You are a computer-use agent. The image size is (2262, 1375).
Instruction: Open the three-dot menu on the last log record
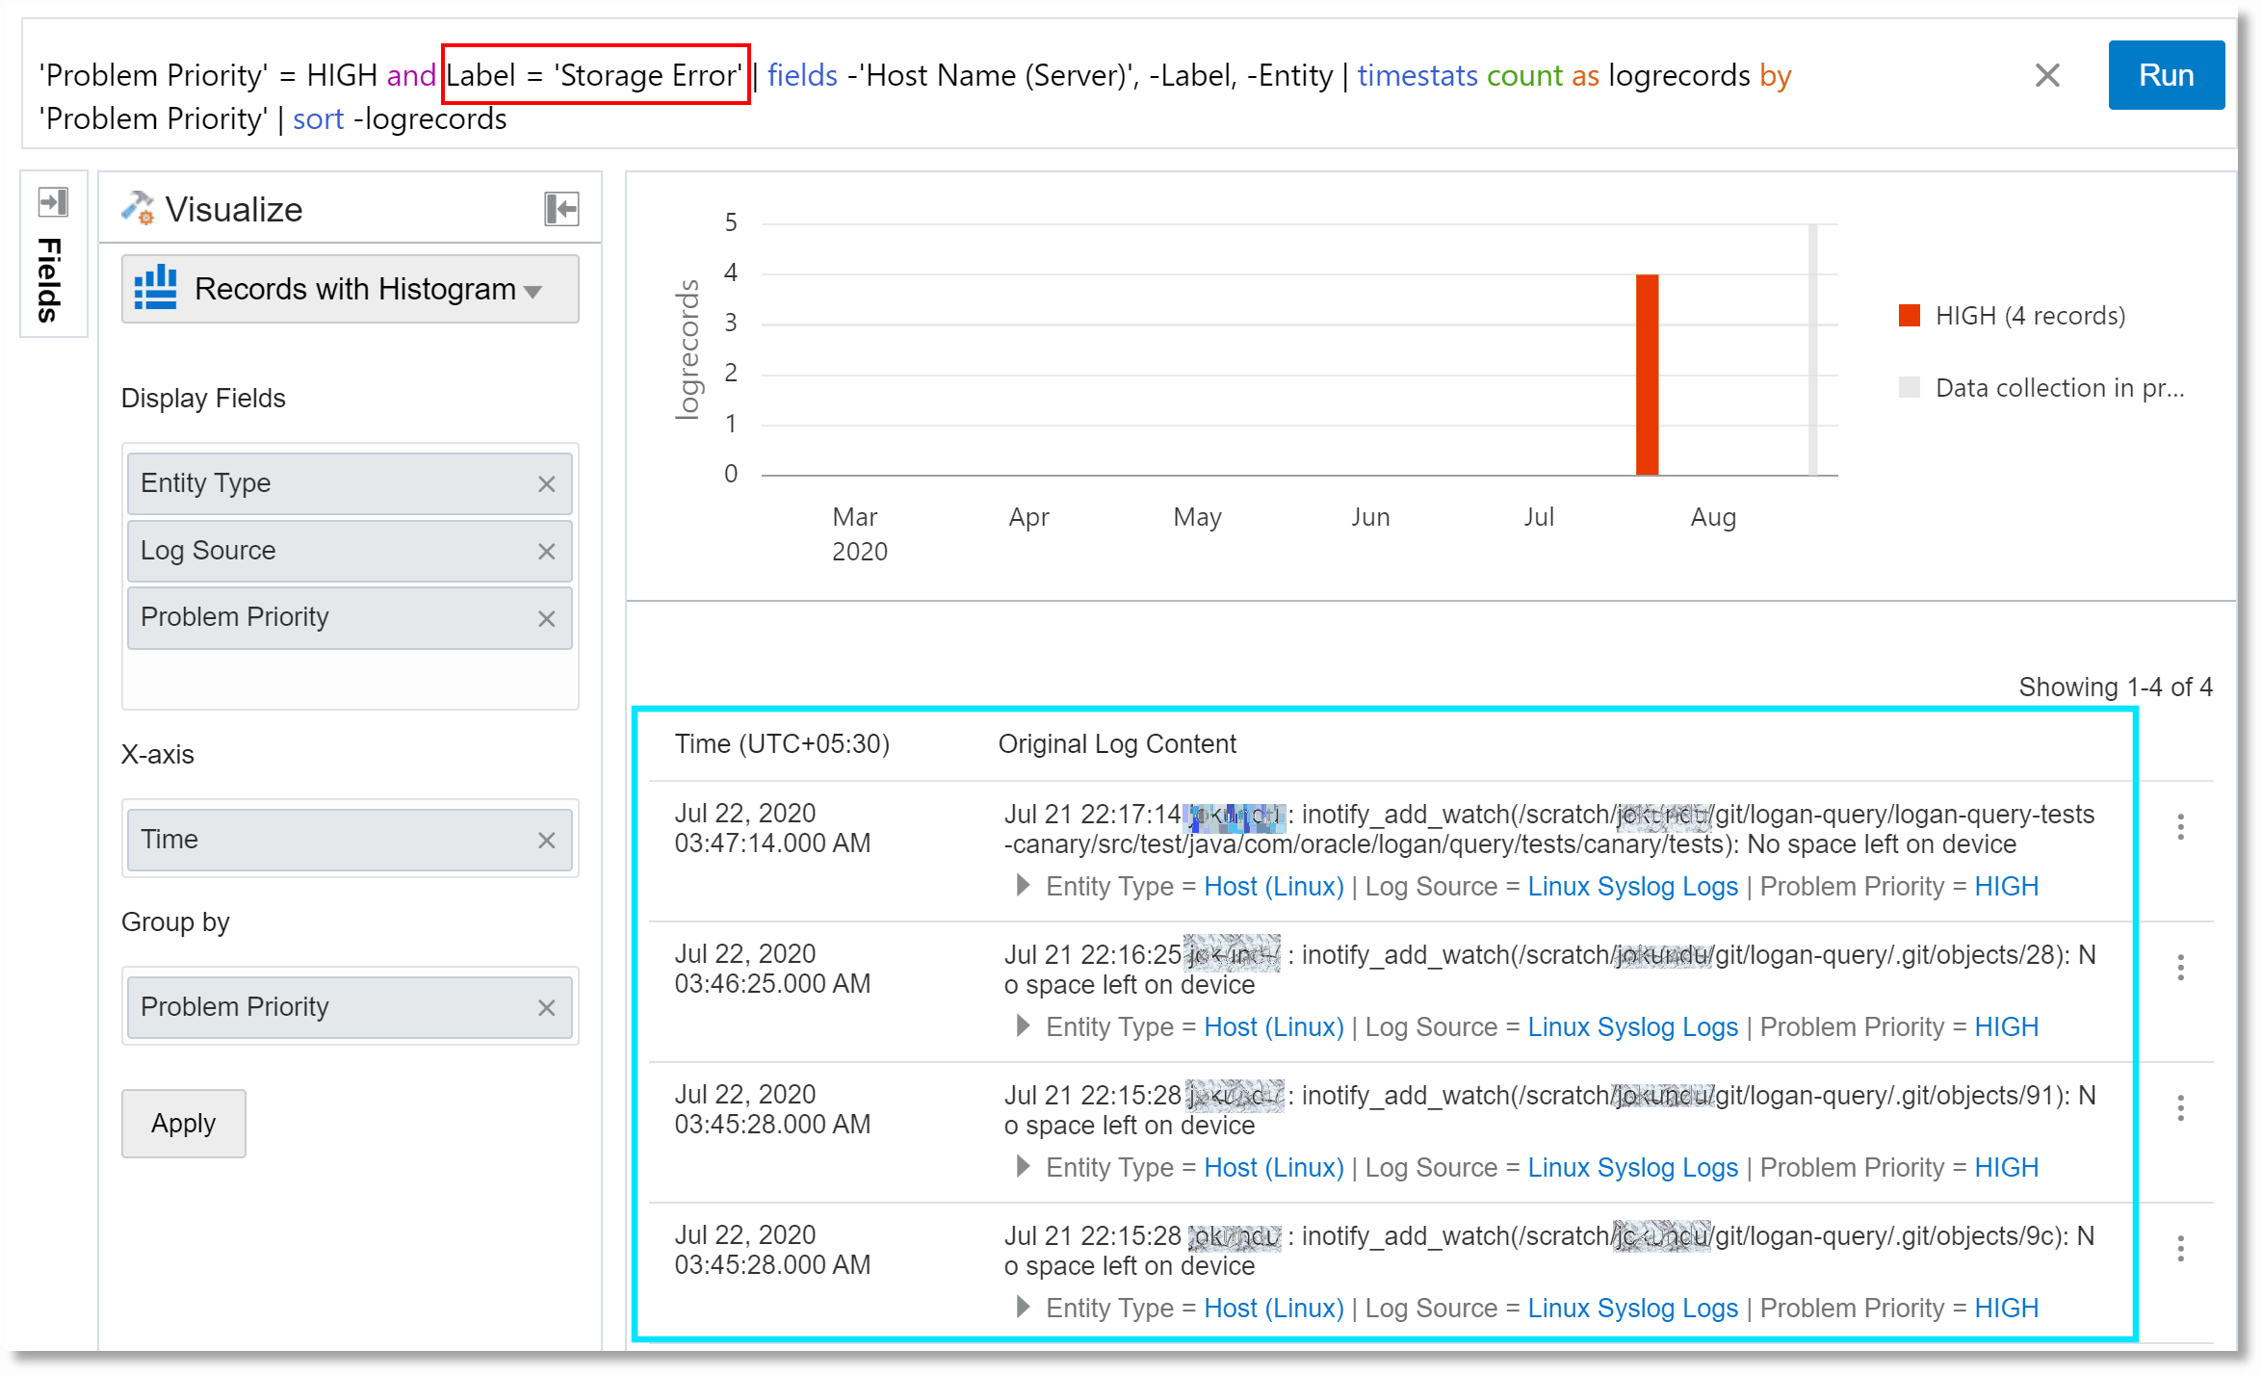click(x=2180, y=1248)
